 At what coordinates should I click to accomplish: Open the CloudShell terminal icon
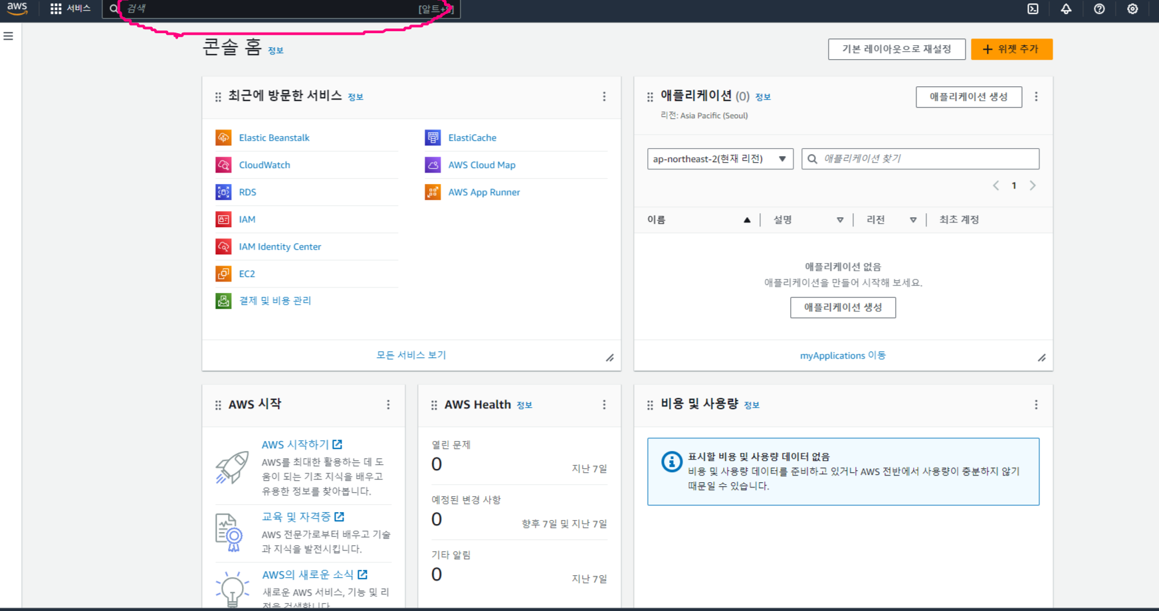pyautogui.click(x=1033, y=9)
